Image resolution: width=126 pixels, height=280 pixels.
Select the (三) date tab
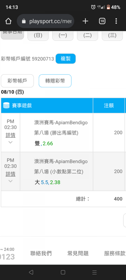[112, 36]
